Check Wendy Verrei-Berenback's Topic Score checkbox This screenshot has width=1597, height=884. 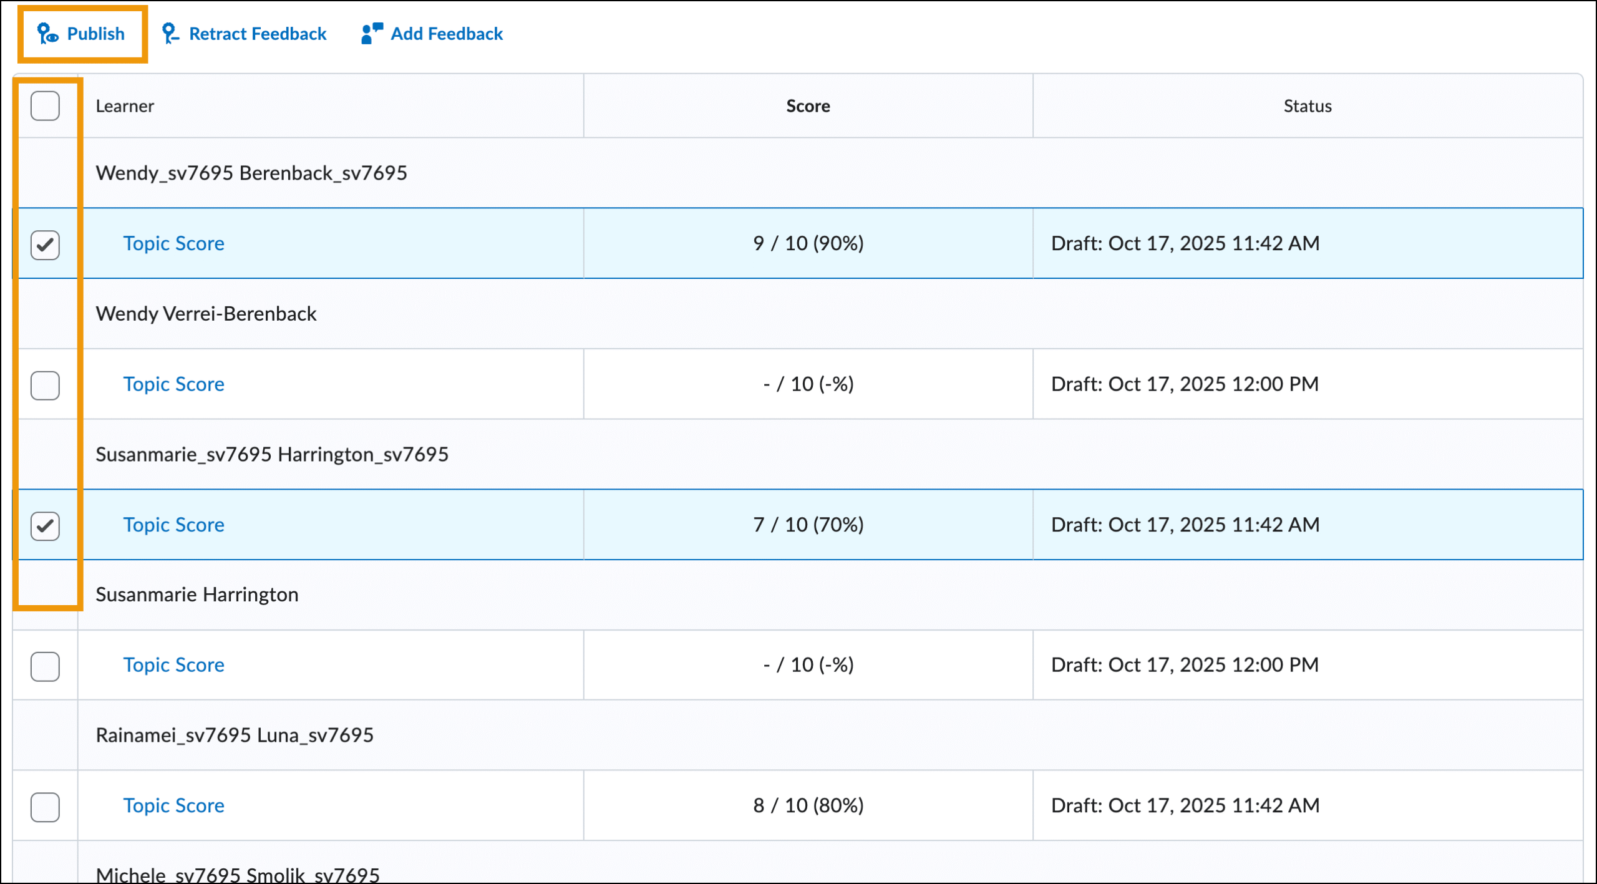tap(45, 385)
